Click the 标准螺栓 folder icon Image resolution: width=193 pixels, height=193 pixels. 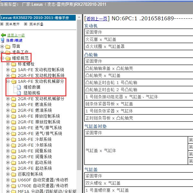click(x=14, y=64)
